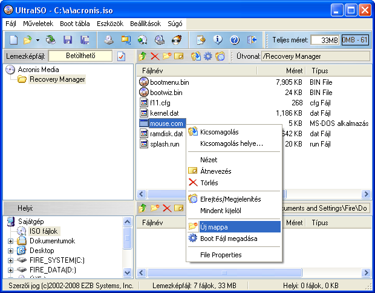Open the Beállítások menu
Viewport: 375px width, 293px height.
point(145,24)
